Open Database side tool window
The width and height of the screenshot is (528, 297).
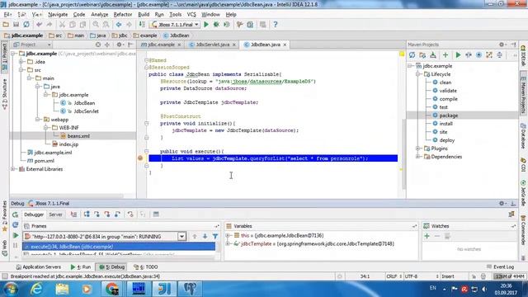523,136
